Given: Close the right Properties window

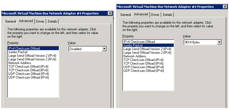Looking at the screenshot, I should coord(225,7).
